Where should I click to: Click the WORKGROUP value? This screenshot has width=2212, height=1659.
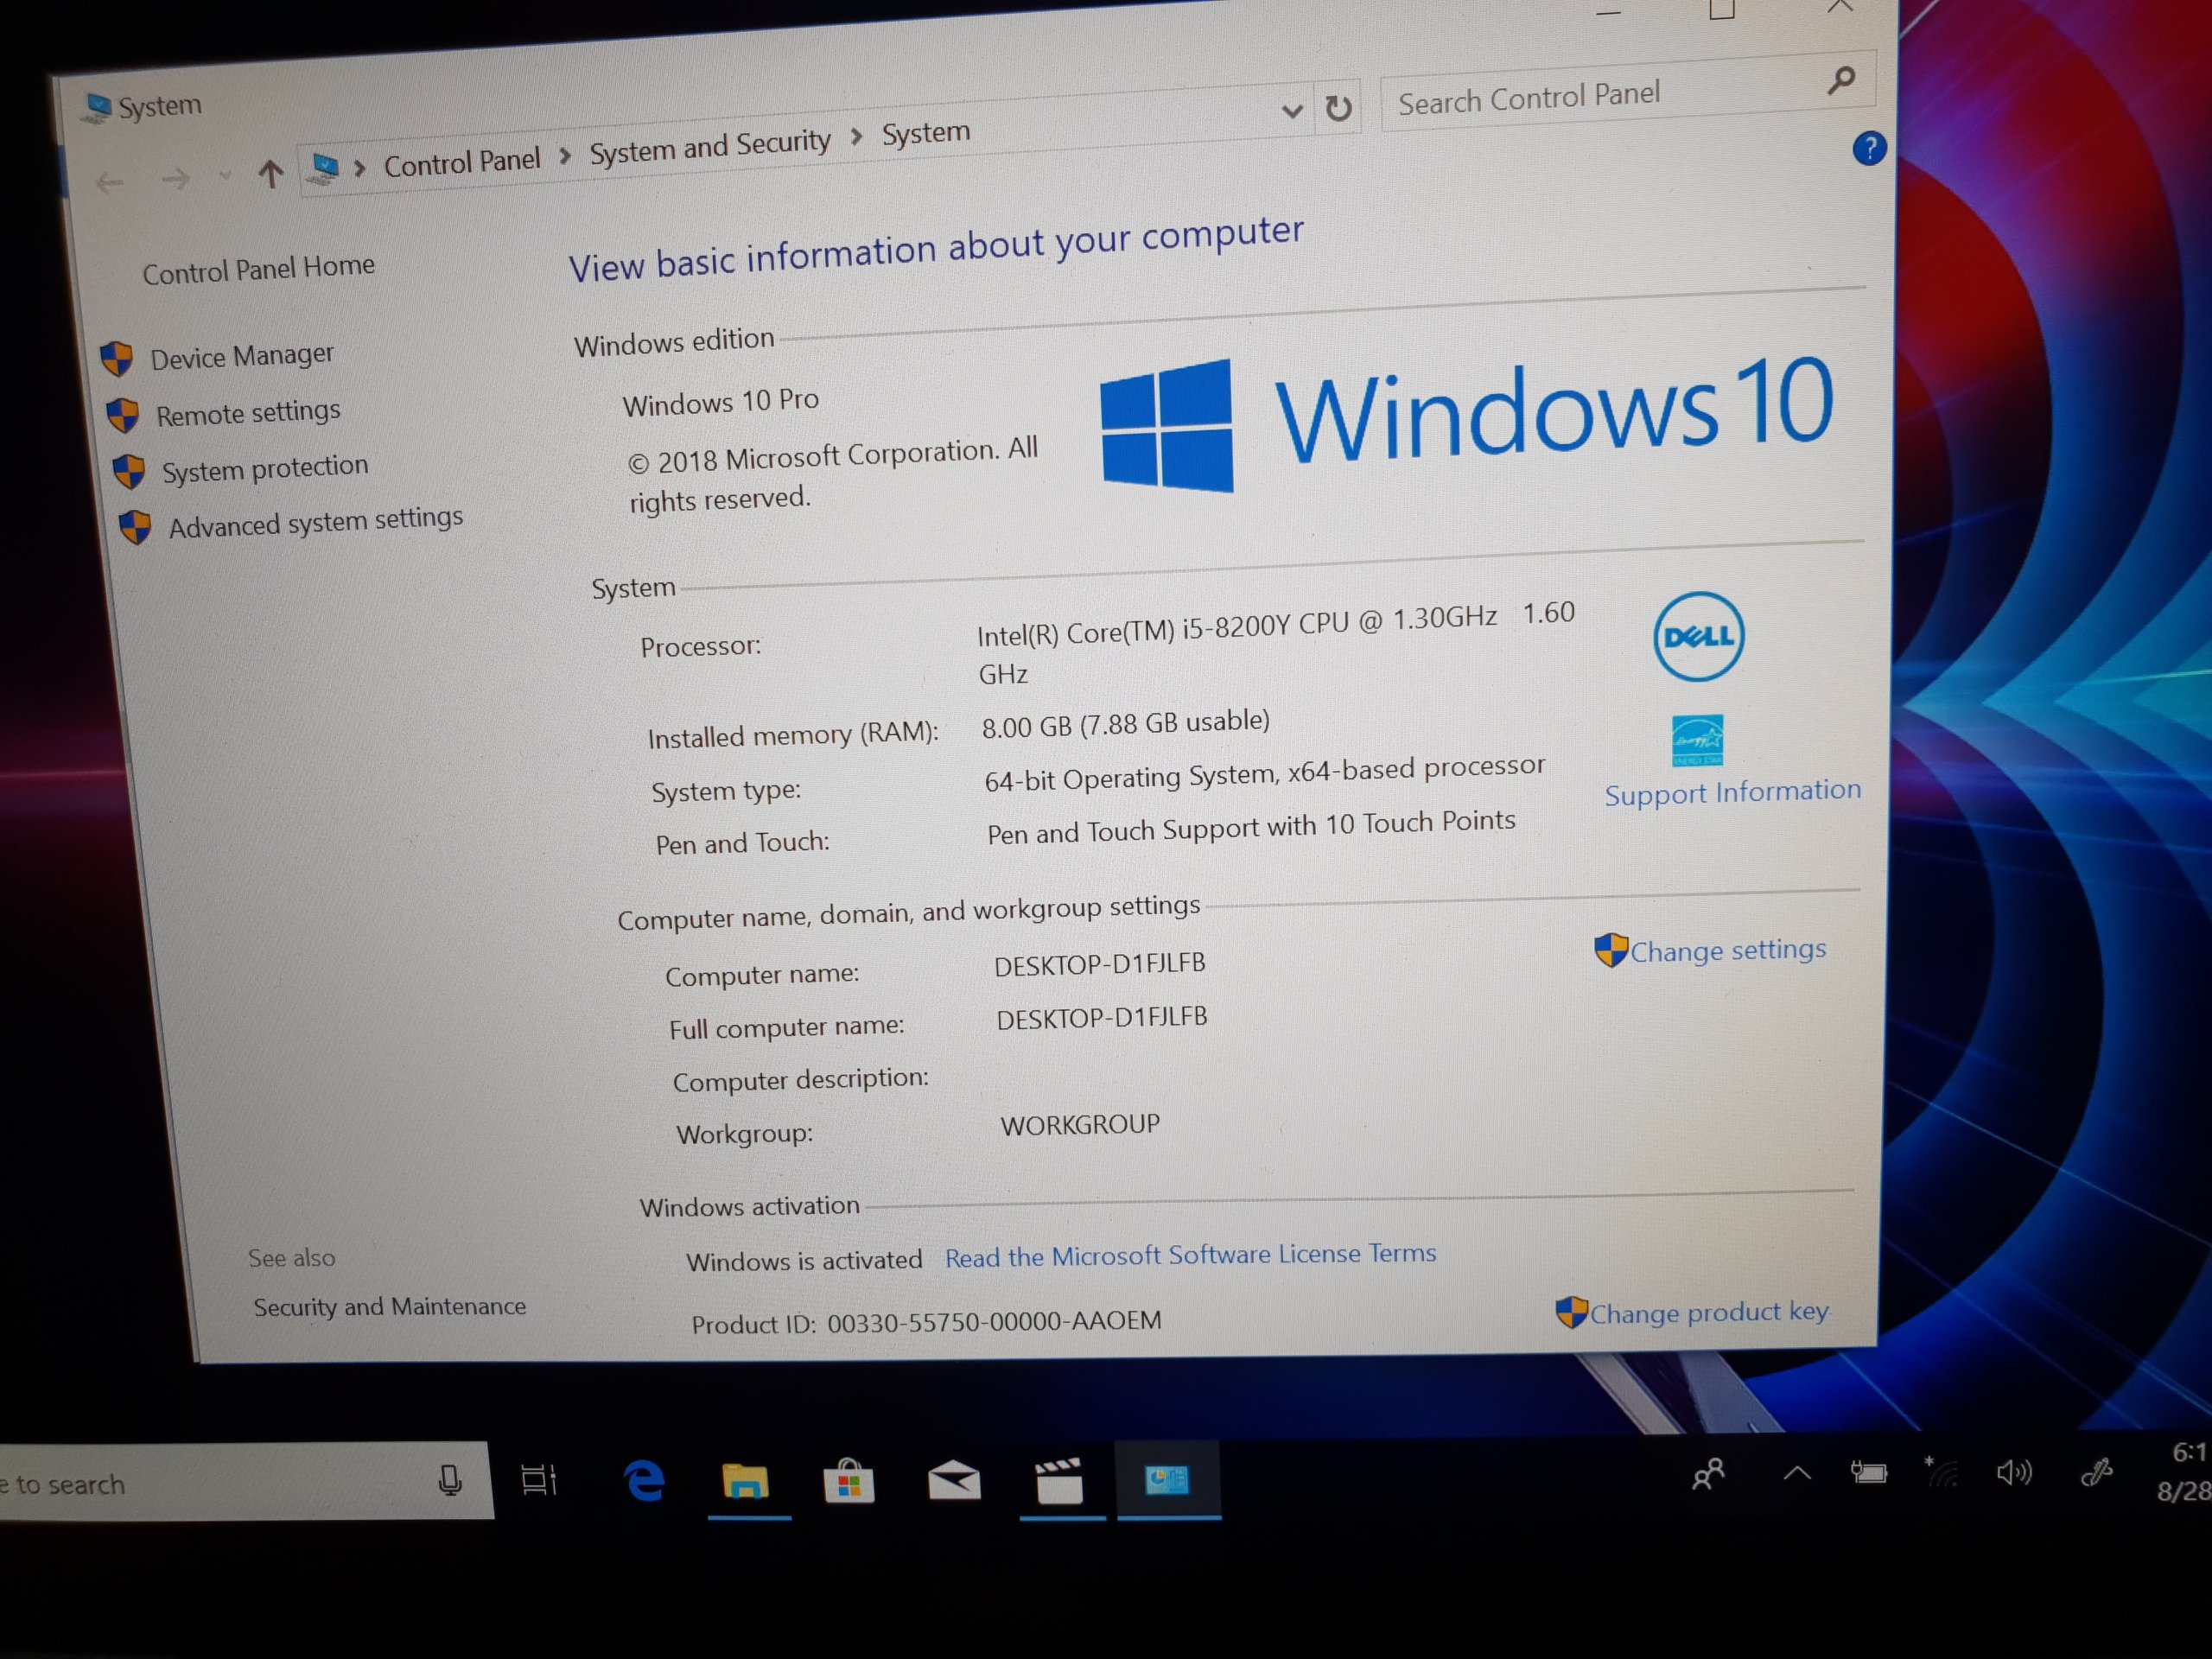[x=1080, y=1125]
